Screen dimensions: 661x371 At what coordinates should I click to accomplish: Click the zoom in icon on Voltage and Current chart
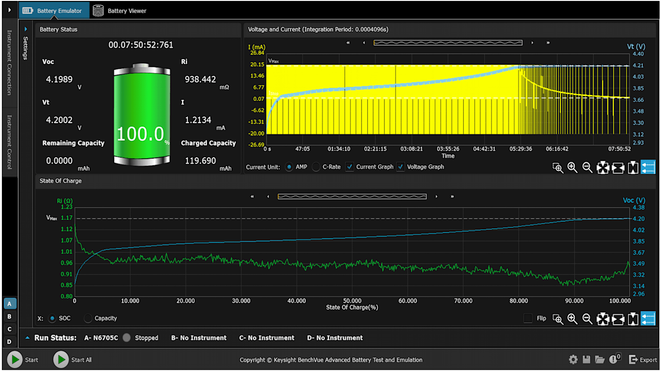pyautogui.click(x=573, y=167)
